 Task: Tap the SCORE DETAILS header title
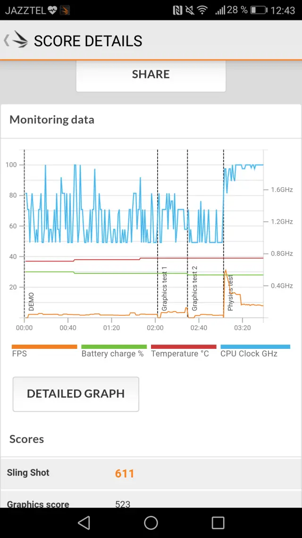[x=88, y=41]
